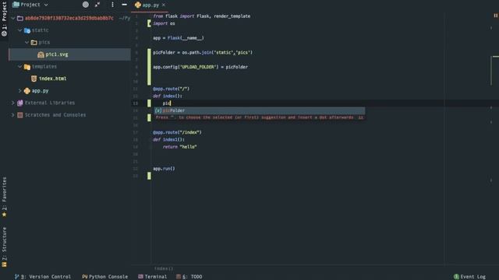Image resolution: width=499 pixels, height=280 pixels.
Task: Click the Python Console icon in bottom bar
Action: click(x=85, y=277)
